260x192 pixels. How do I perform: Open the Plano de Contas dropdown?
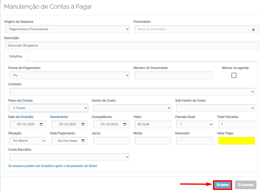[49, 108]
